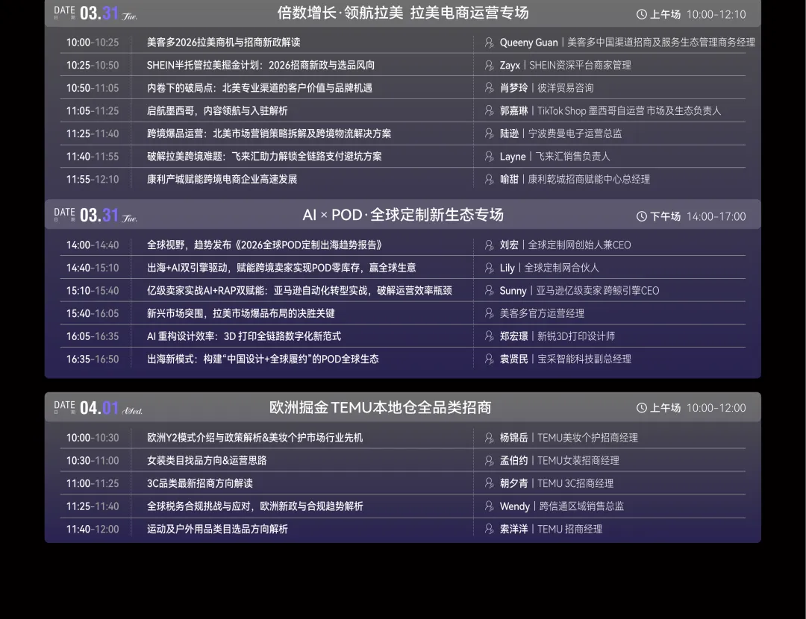Click the time slot 14:00-14:40
Image resolution: width=806 pixels, height=619 pixels.
pyautogui.click(x=93, y=245)
